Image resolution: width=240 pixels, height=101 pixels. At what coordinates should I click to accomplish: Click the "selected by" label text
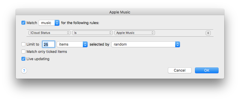99,44
